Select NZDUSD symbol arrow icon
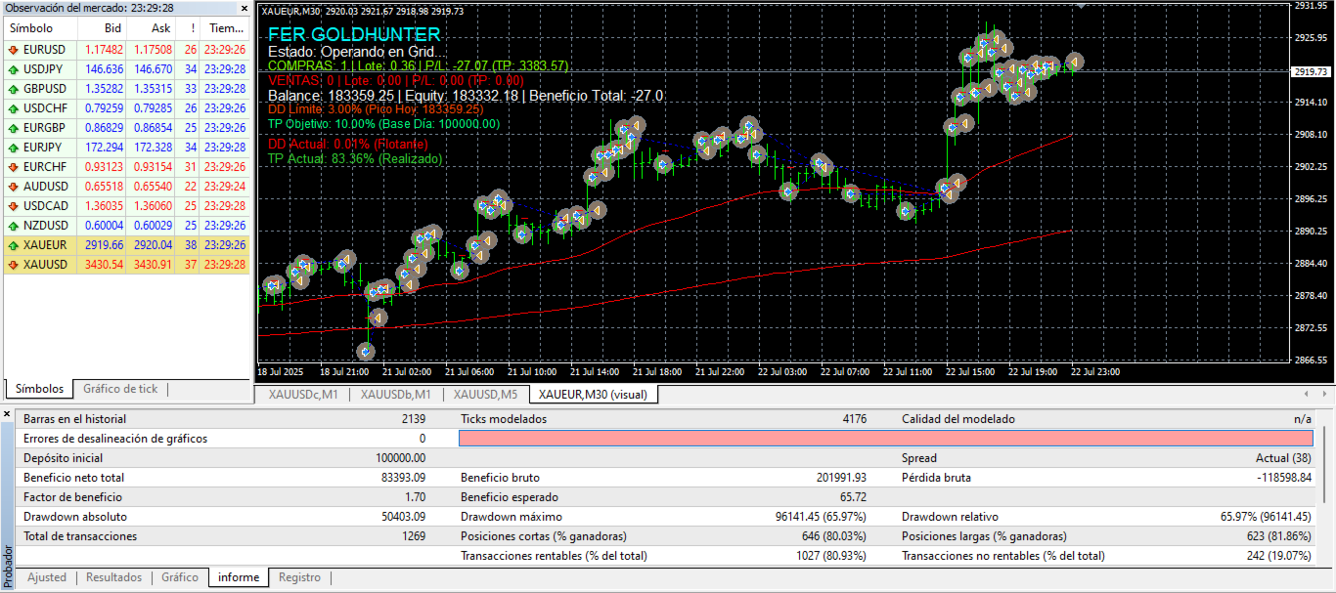The height and width of the screenshot is (593, 1336). tap(13, 226)
